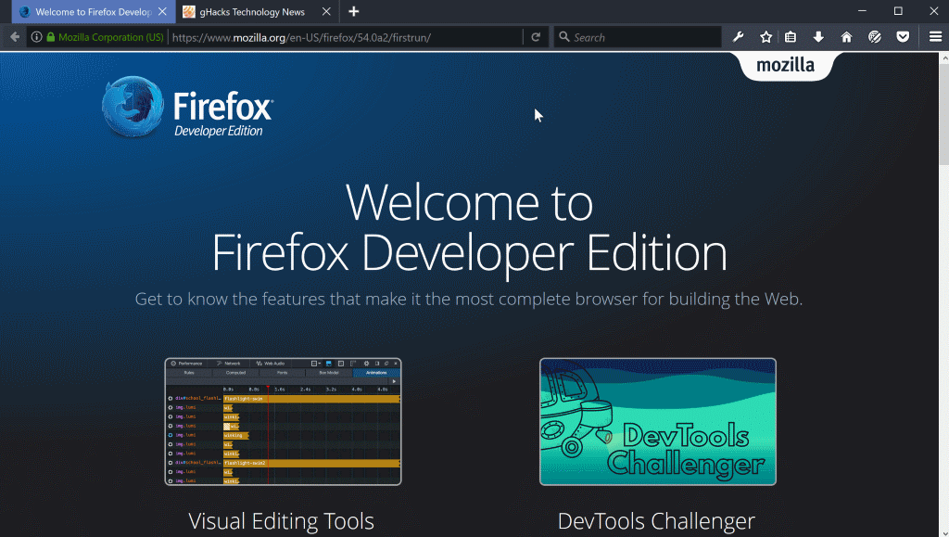The height and width of the screenshot is (537, 949).
Task: Close the gHacks Technology News tab
Action: pos(326,11)
